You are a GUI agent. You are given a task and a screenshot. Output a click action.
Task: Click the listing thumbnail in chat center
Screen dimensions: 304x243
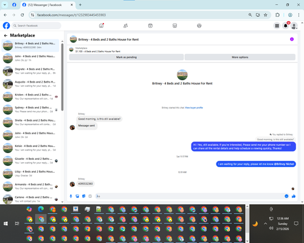pyautogui.click(x=182, y=75)
